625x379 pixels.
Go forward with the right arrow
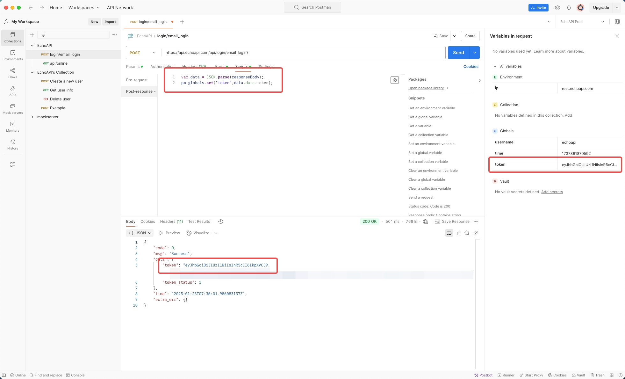tap(42, 8)
